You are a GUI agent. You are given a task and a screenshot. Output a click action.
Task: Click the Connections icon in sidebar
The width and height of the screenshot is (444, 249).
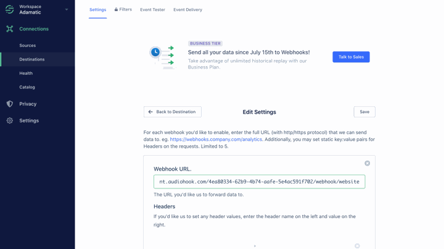[10, 29]
